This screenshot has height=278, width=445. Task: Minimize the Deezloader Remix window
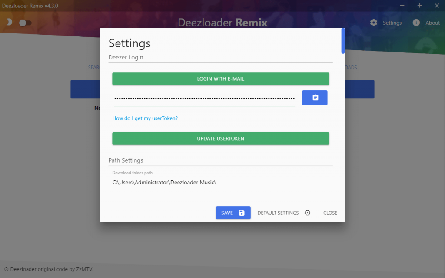402,6
